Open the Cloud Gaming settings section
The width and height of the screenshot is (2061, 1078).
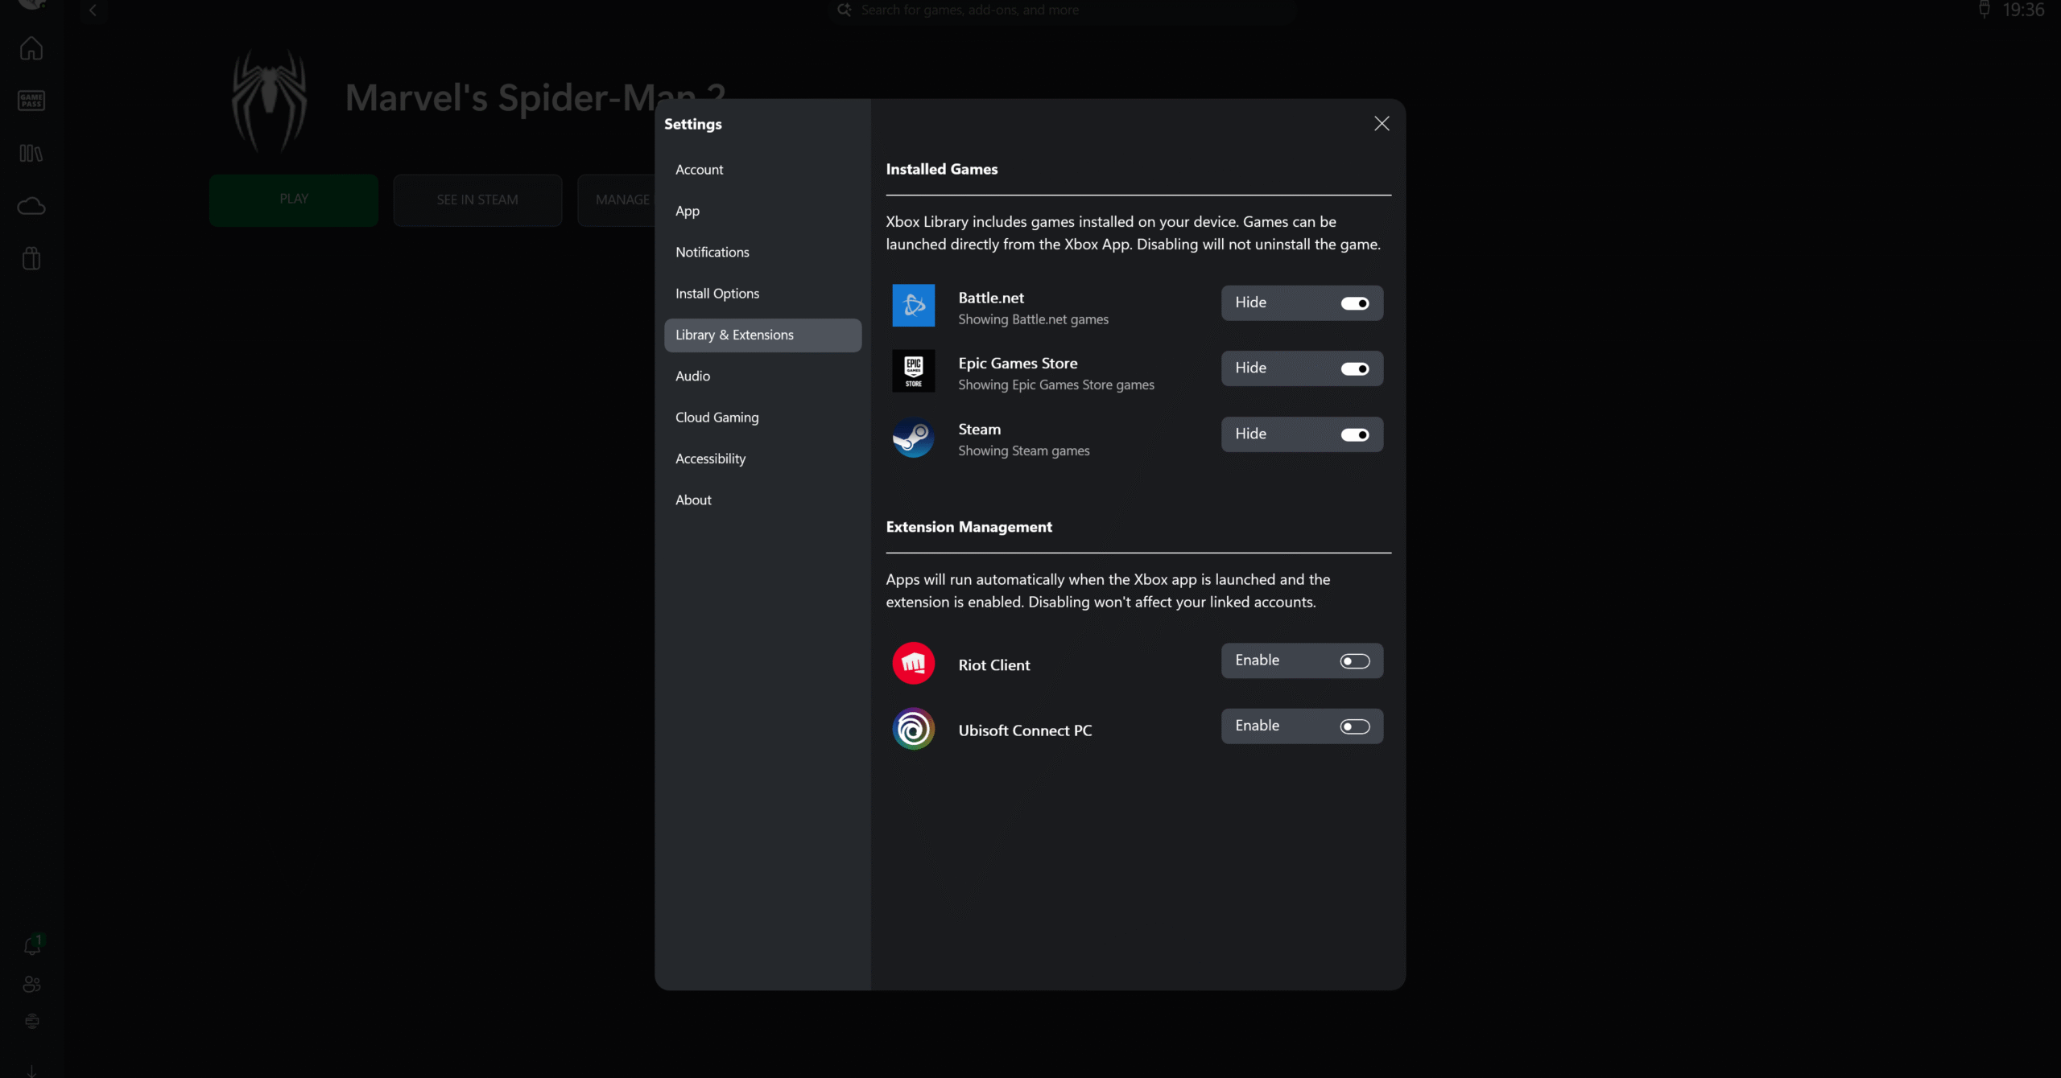[762, 418]
